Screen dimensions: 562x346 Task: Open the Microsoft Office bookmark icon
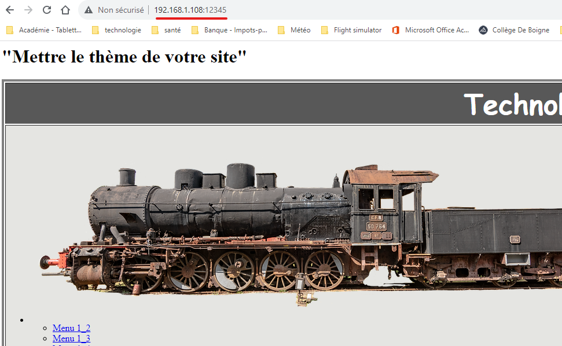pyautogui.click(x=396, y=30)
